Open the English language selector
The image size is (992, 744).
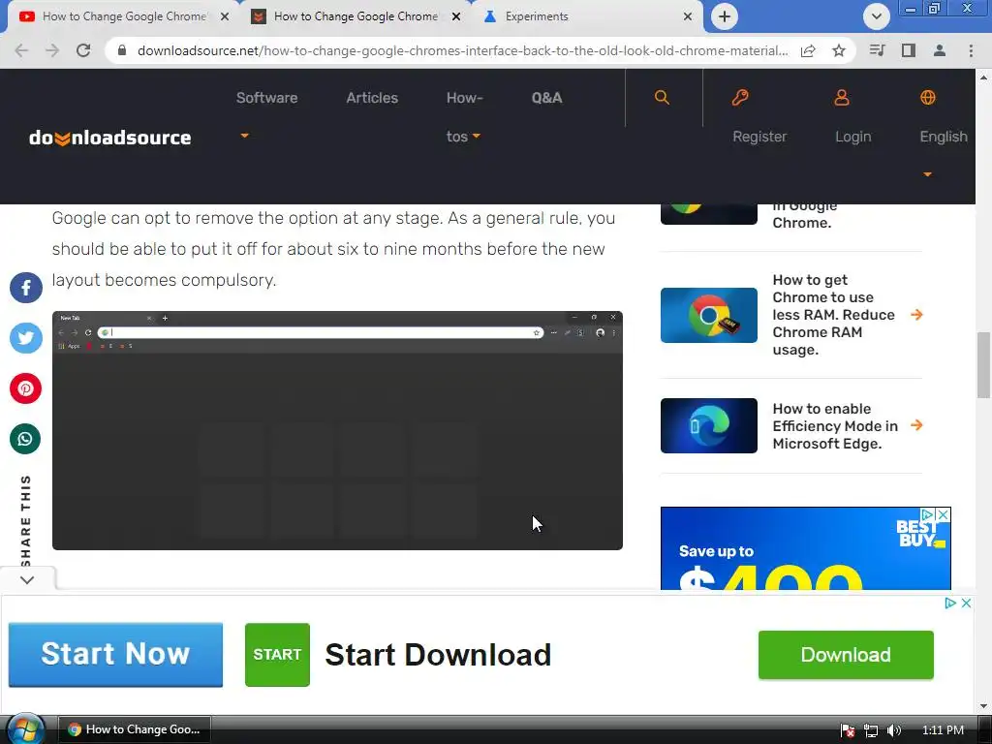coord(944,137)
